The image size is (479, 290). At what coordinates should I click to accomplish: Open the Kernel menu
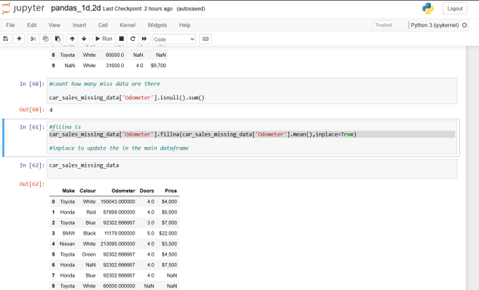(x=127, y=25)
